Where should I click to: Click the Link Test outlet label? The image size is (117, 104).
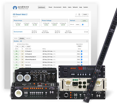(x=28, y=62)
